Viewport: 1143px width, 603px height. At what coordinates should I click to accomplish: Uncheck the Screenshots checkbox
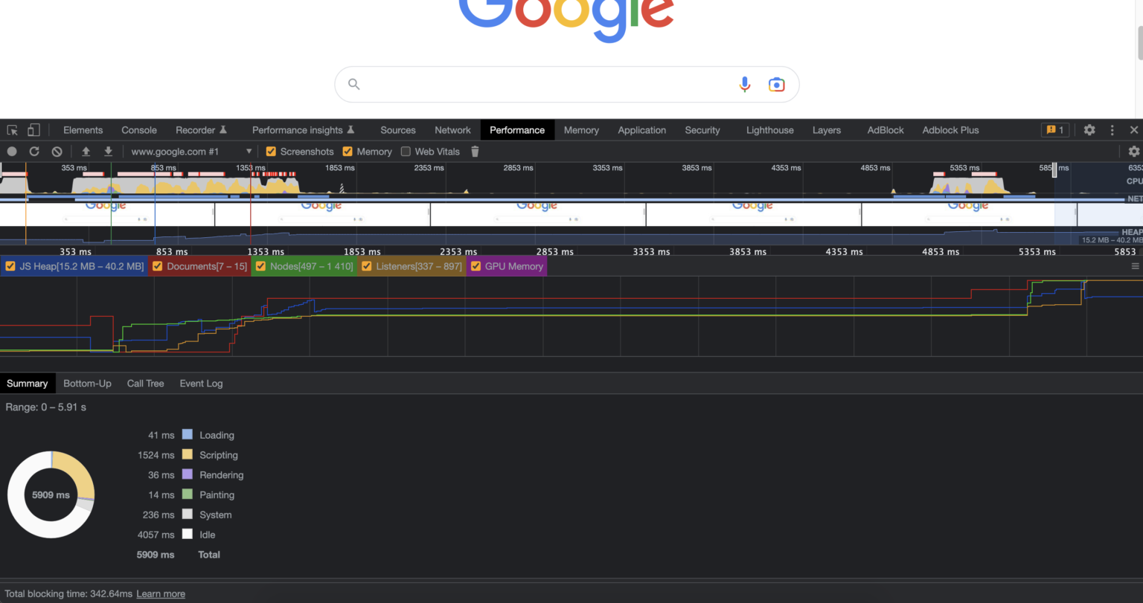pyautogui.click(x=271, y=152)
